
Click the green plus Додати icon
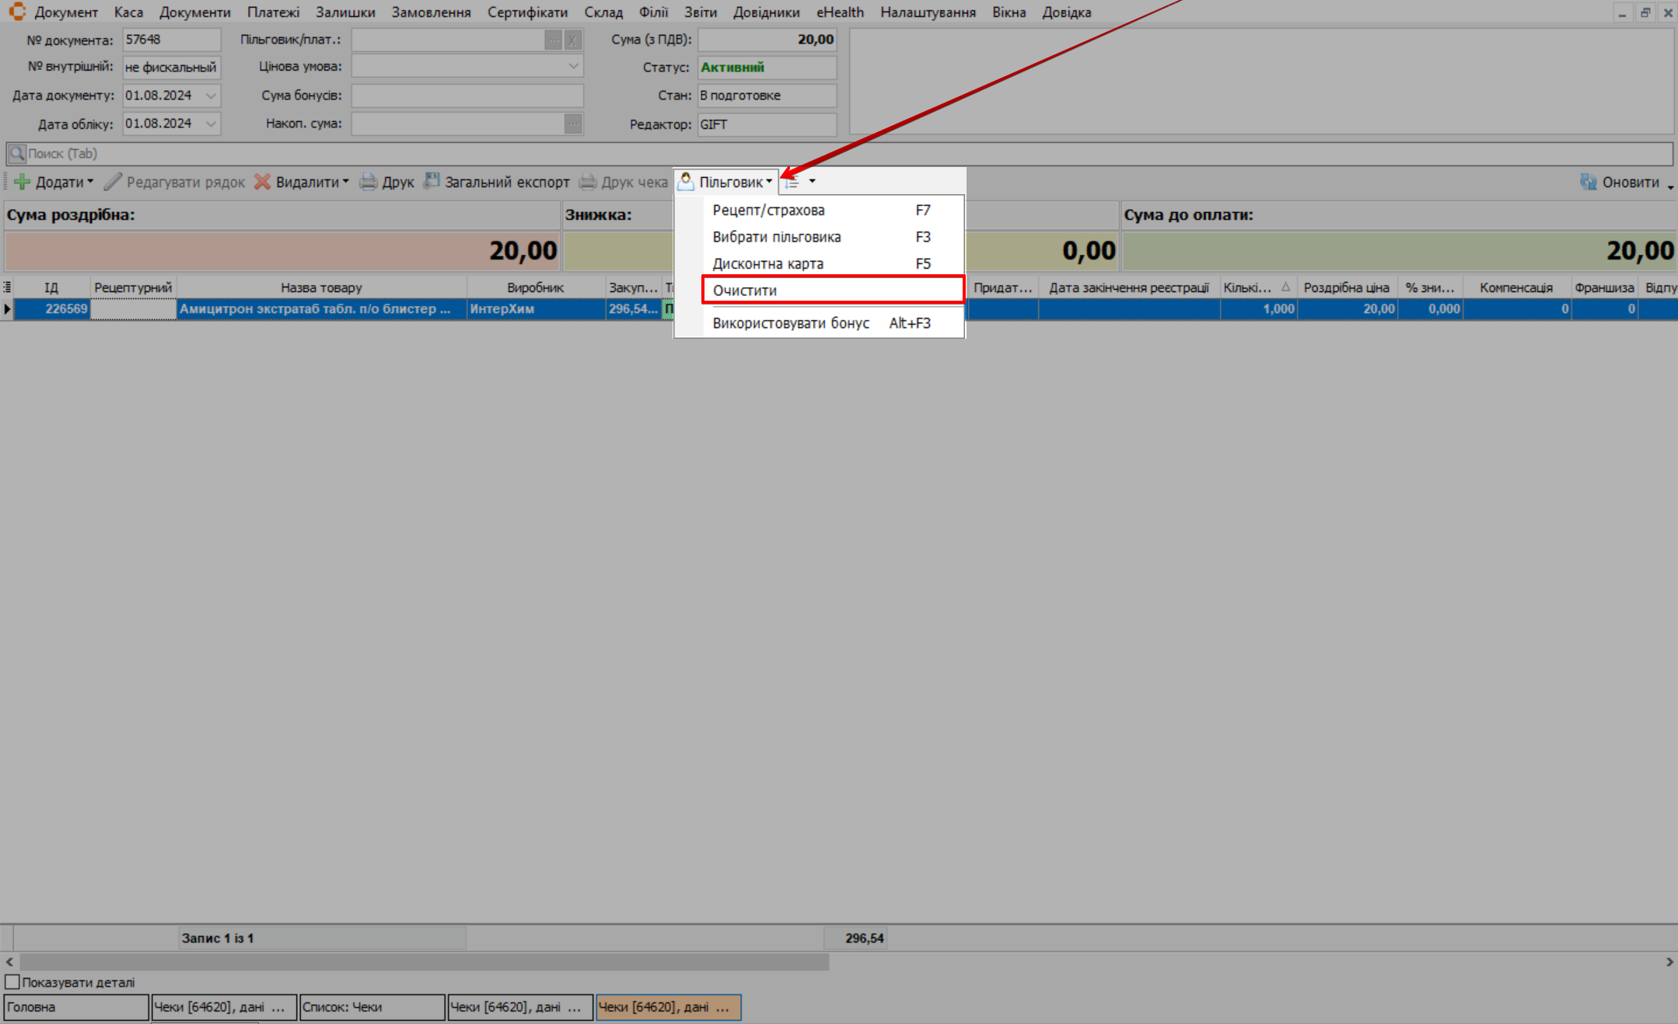click(x=23, y=182)
